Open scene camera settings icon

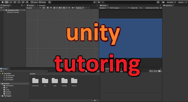point(73,8)
